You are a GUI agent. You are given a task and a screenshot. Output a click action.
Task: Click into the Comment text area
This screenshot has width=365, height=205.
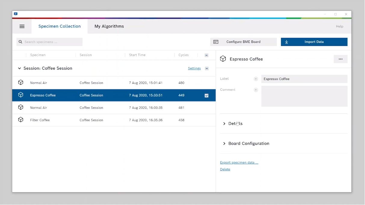click(x=304, y=96)
